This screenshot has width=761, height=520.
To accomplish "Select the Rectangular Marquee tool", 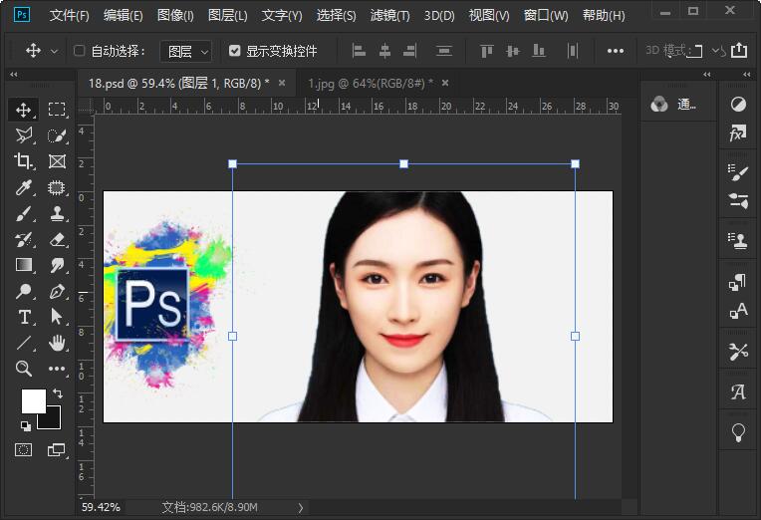I will coord(57,110).
